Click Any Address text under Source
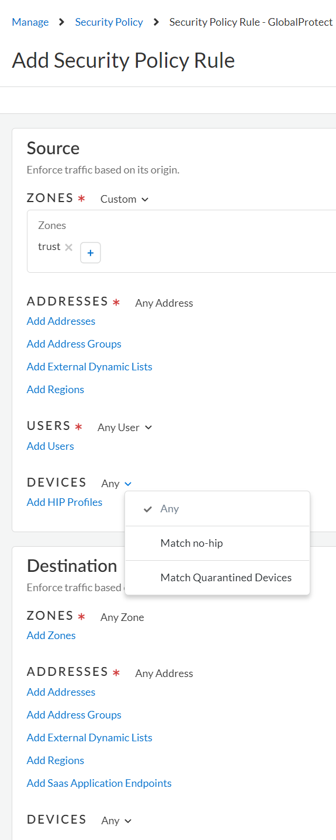Image resolution: width=336 pixels, height=840 pixels. (x=164, y=303)
